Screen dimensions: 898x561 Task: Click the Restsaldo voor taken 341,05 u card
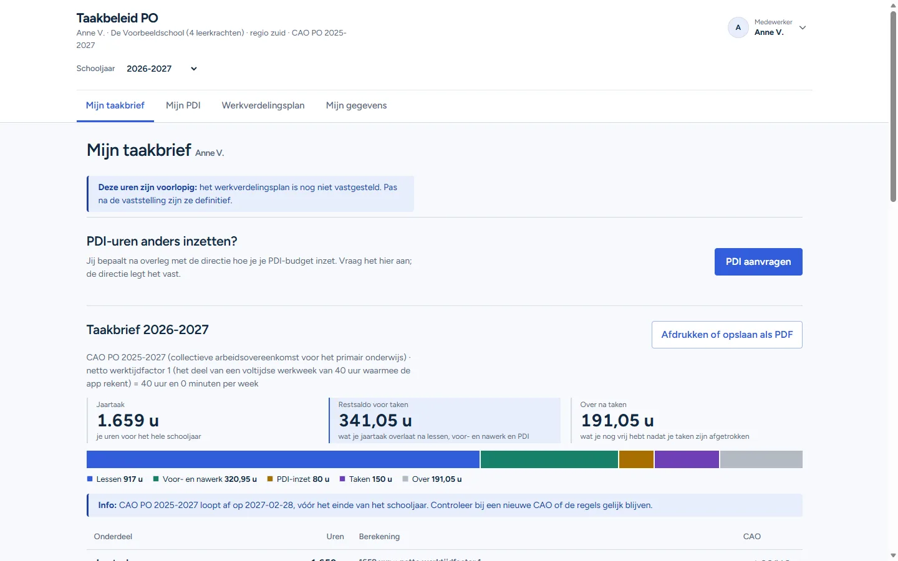445,421
